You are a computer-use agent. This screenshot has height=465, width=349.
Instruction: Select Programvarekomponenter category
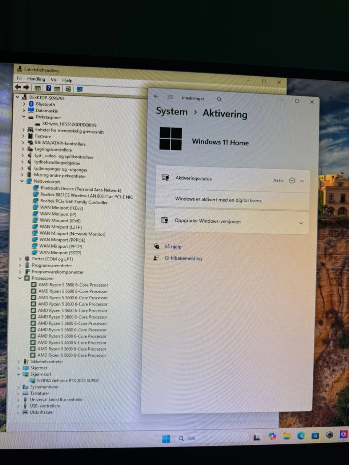[57, 272]
